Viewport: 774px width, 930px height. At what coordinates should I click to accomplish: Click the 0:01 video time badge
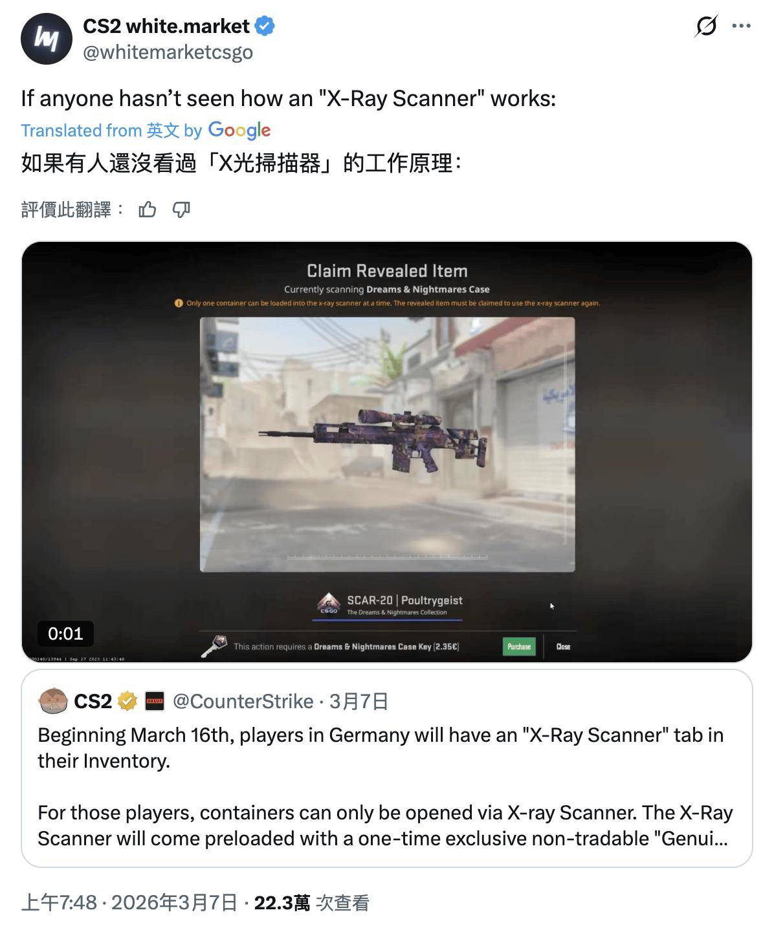pyautogui.click(x=65, y=633)
